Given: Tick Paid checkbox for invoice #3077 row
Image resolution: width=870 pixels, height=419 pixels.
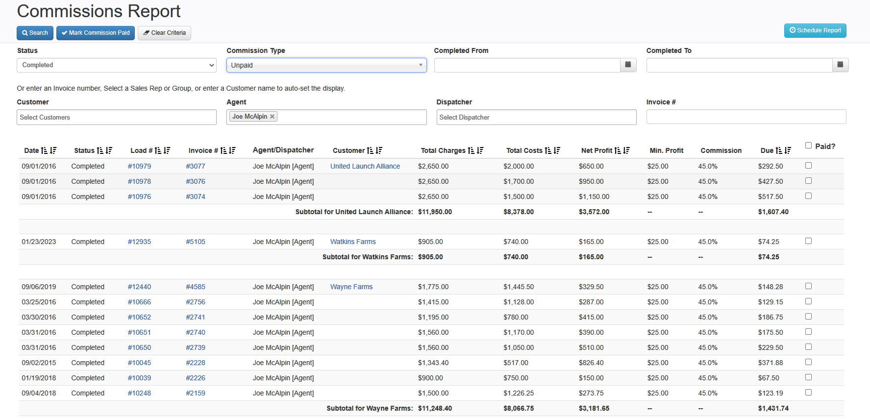Looking at the screenshot, I should [808, 166].
